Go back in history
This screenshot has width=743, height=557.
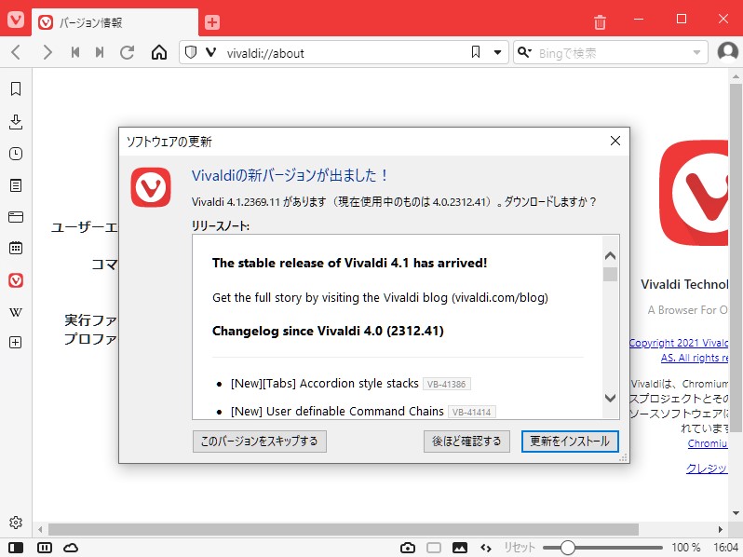click(x=16, y=52)
